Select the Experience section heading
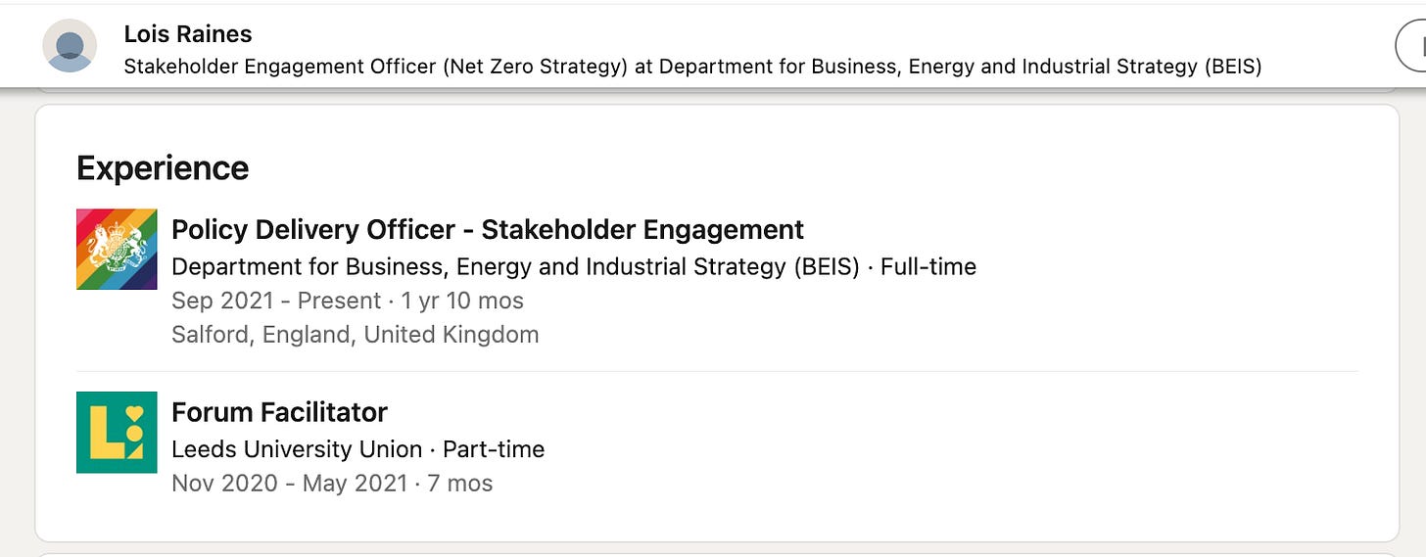This screenshot has height=557, width=1426. pyautogui.click(x=163, y=168)
